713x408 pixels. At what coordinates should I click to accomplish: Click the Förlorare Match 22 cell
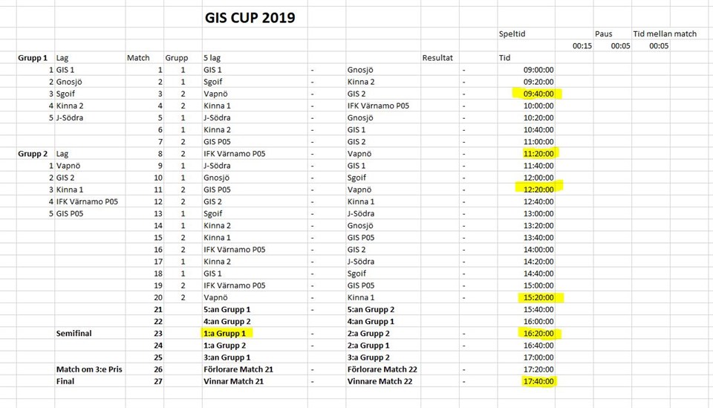coord(381,369)
